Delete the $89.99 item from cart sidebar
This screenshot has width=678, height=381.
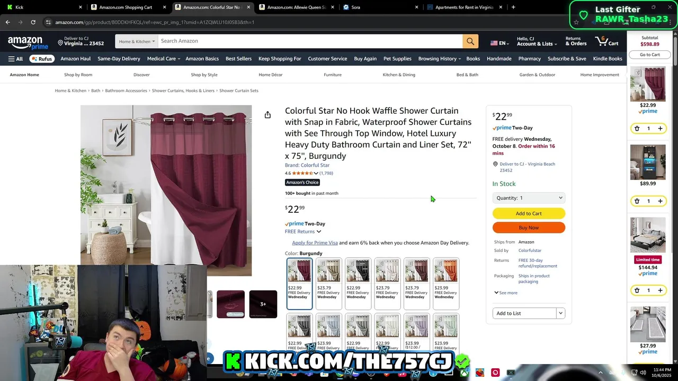637,201
